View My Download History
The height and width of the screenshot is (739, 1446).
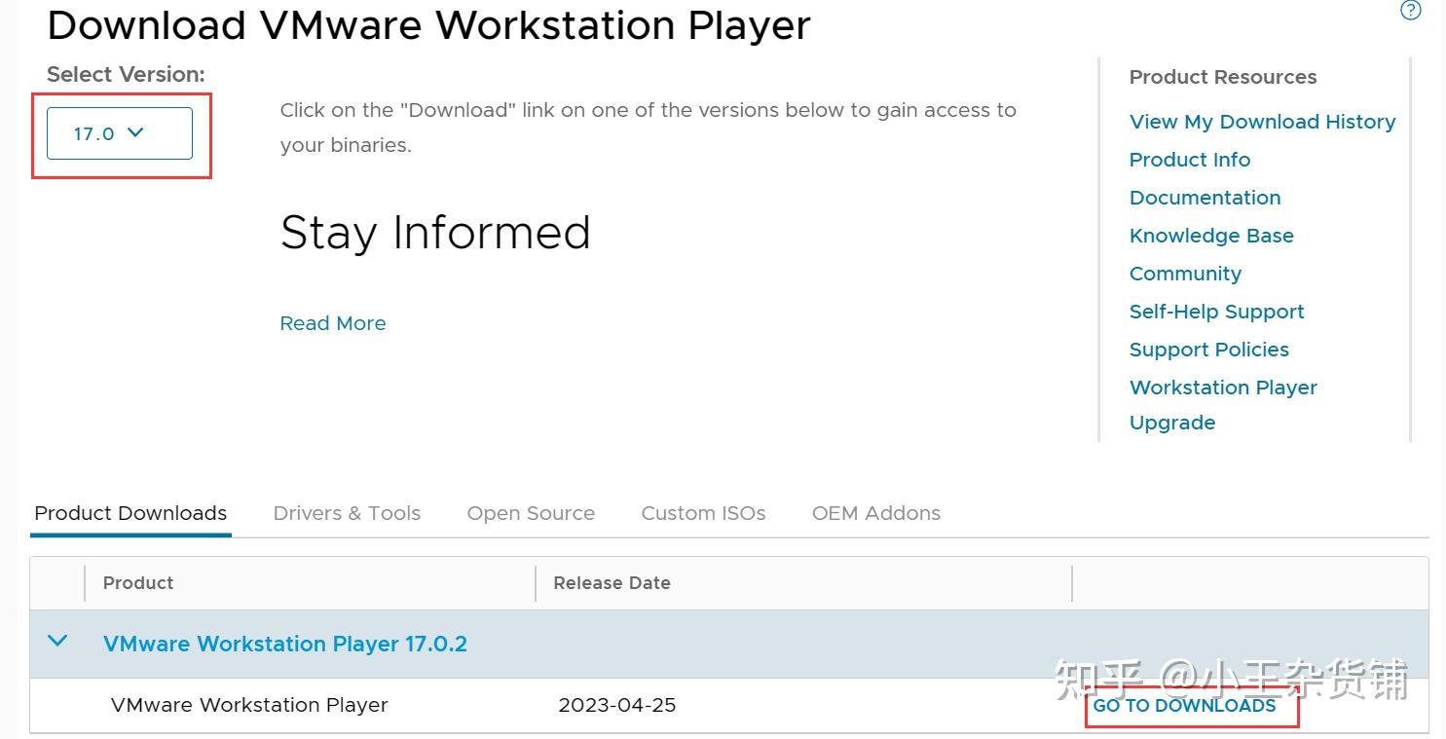pyautogui.click(x=1262, y=121)
